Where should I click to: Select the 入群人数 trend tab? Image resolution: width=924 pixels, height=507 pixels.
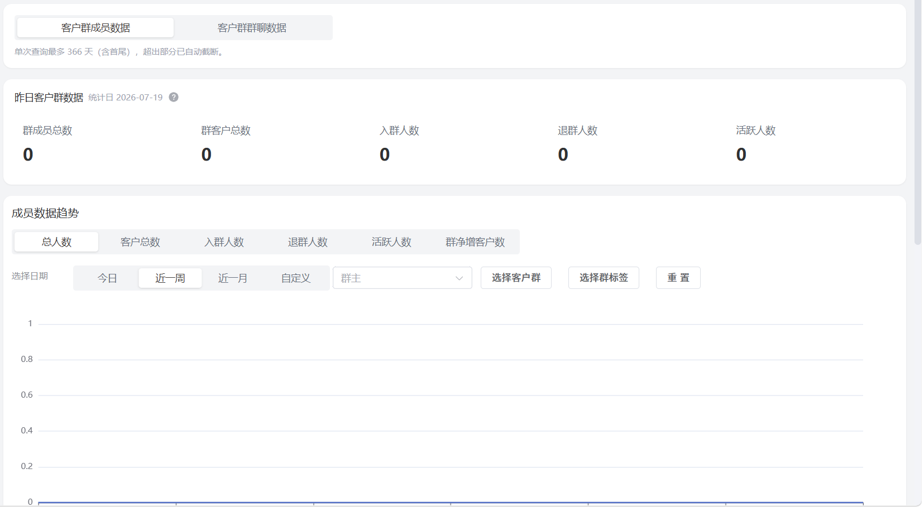click(224, 242)
